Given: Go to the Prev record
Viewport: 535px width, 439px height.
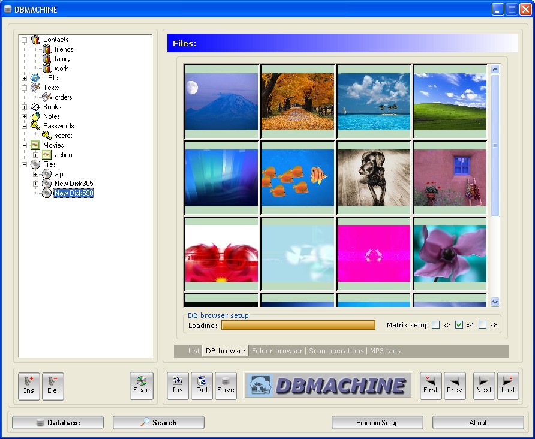Looking at the screenshot, I should 455,386.
